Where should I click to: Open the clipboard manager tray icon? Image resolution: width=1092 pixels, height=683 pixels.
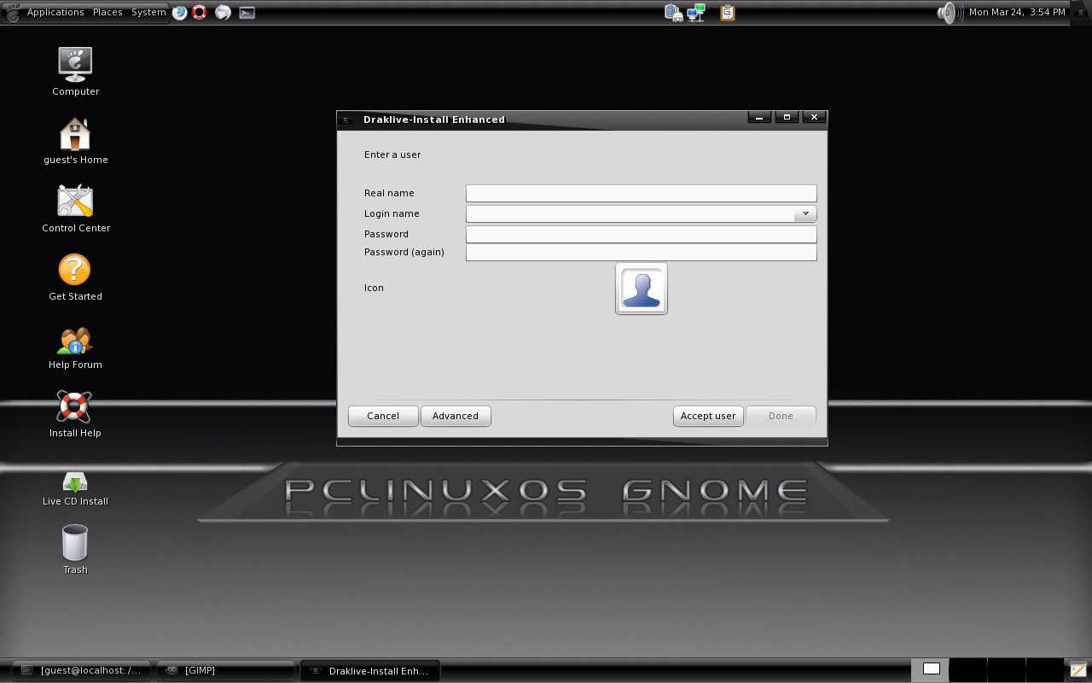(728, 12)
